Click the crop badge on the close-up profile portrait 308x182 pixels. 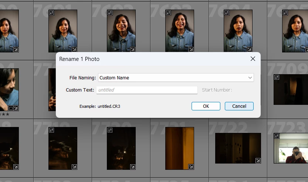coord(11,108)
